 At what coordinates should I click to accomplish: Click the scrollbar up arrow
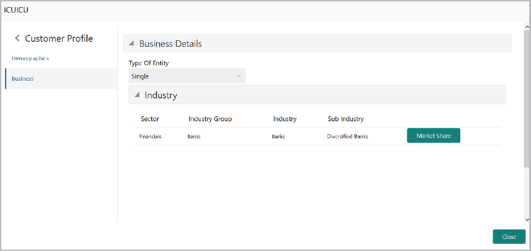527,27
